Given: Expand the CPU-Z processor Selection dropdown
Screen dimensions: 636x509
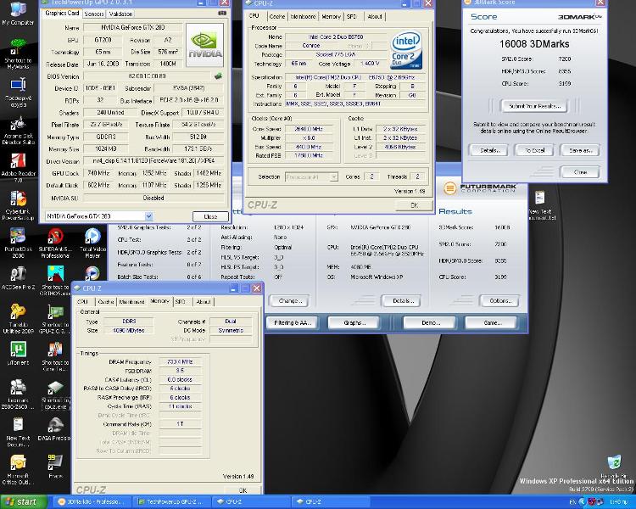Looking at the screenshot, I should tap(333, 177).
